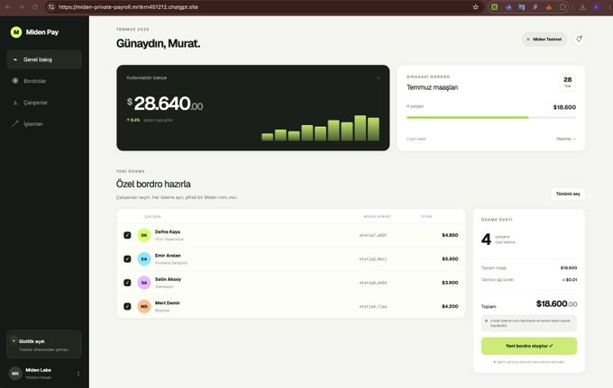Open the Miden Labs account menu dots

pos(78,374)
